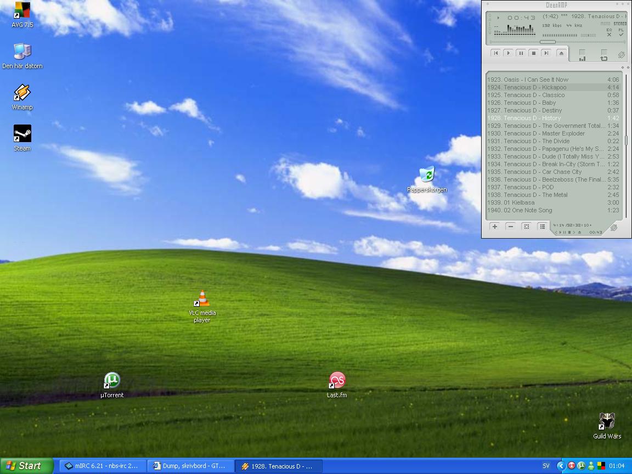Viewport: 632px width, 474px height.
Task: Select the Guild Wars desktop icon
Action: tap(607, 426)
